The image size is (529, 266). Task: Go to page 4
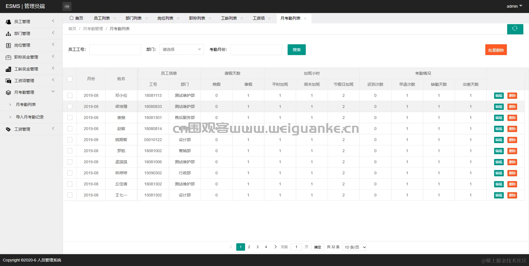click(x=266, y=247)
